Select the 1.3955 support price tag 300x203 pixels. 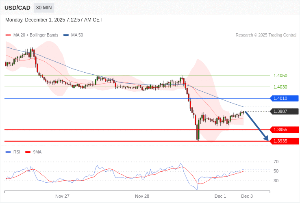tap(284, 130)
